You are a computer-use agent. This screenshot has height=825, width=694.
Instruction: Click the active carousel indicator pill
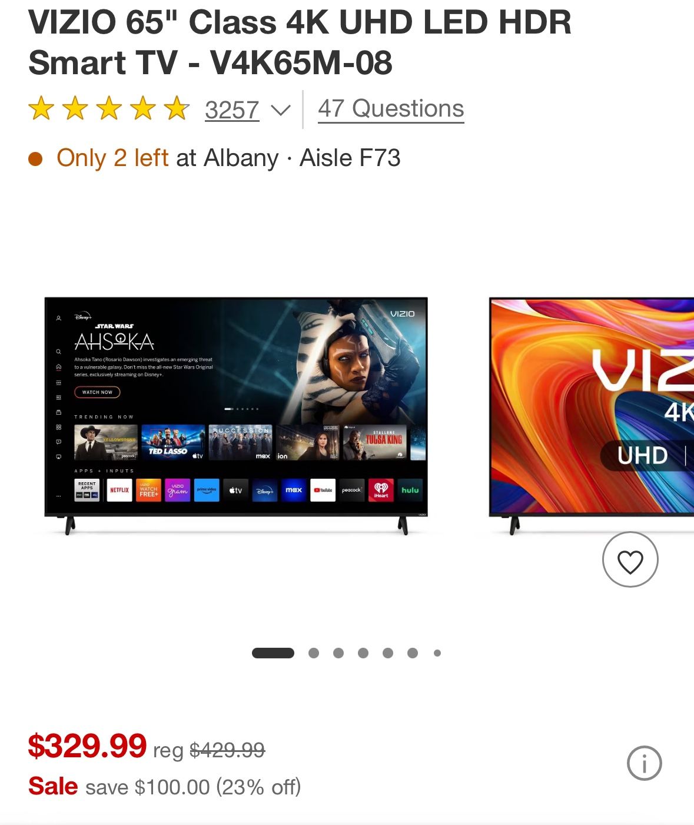[273, 653]
